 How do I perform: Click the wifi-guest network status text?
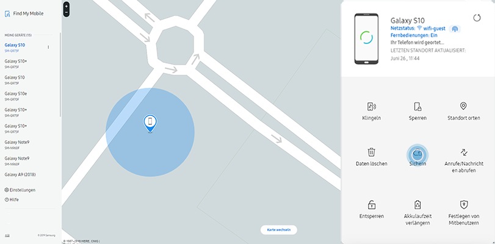[435, 29]
